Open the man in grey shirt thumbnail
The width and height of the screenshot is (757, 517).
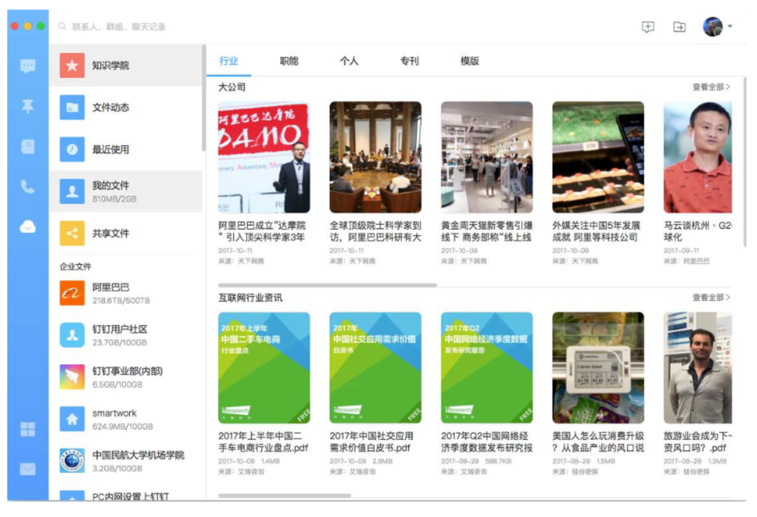tap(698, 367)
